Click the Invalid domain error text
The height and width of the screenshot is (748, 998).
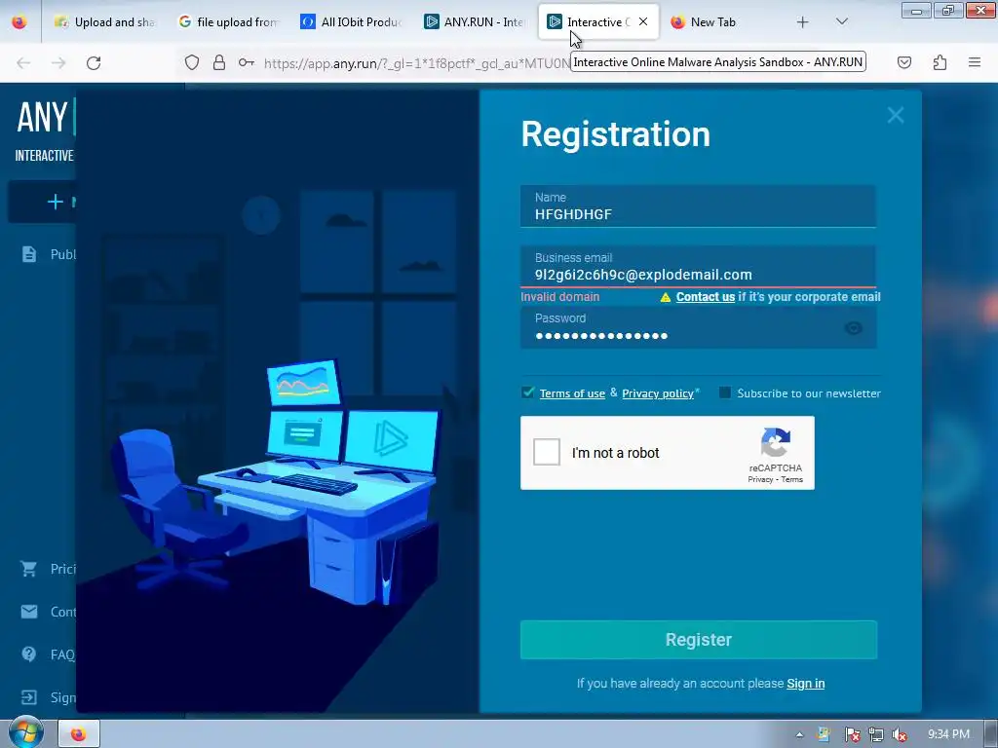point(560,297)
